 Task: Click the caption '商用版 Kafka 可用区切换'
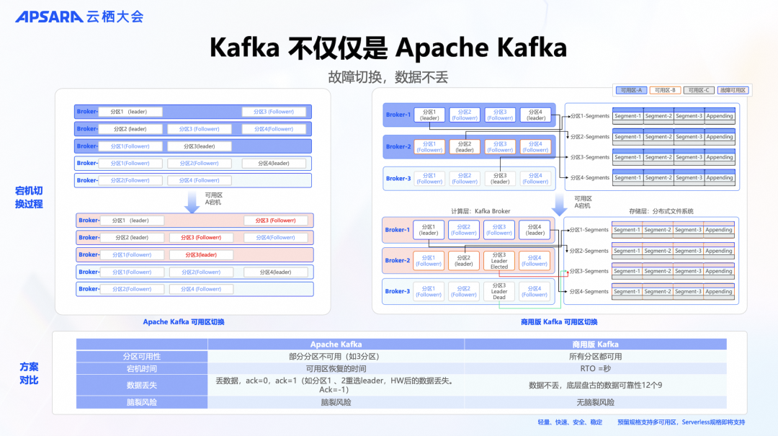(559, 322)
